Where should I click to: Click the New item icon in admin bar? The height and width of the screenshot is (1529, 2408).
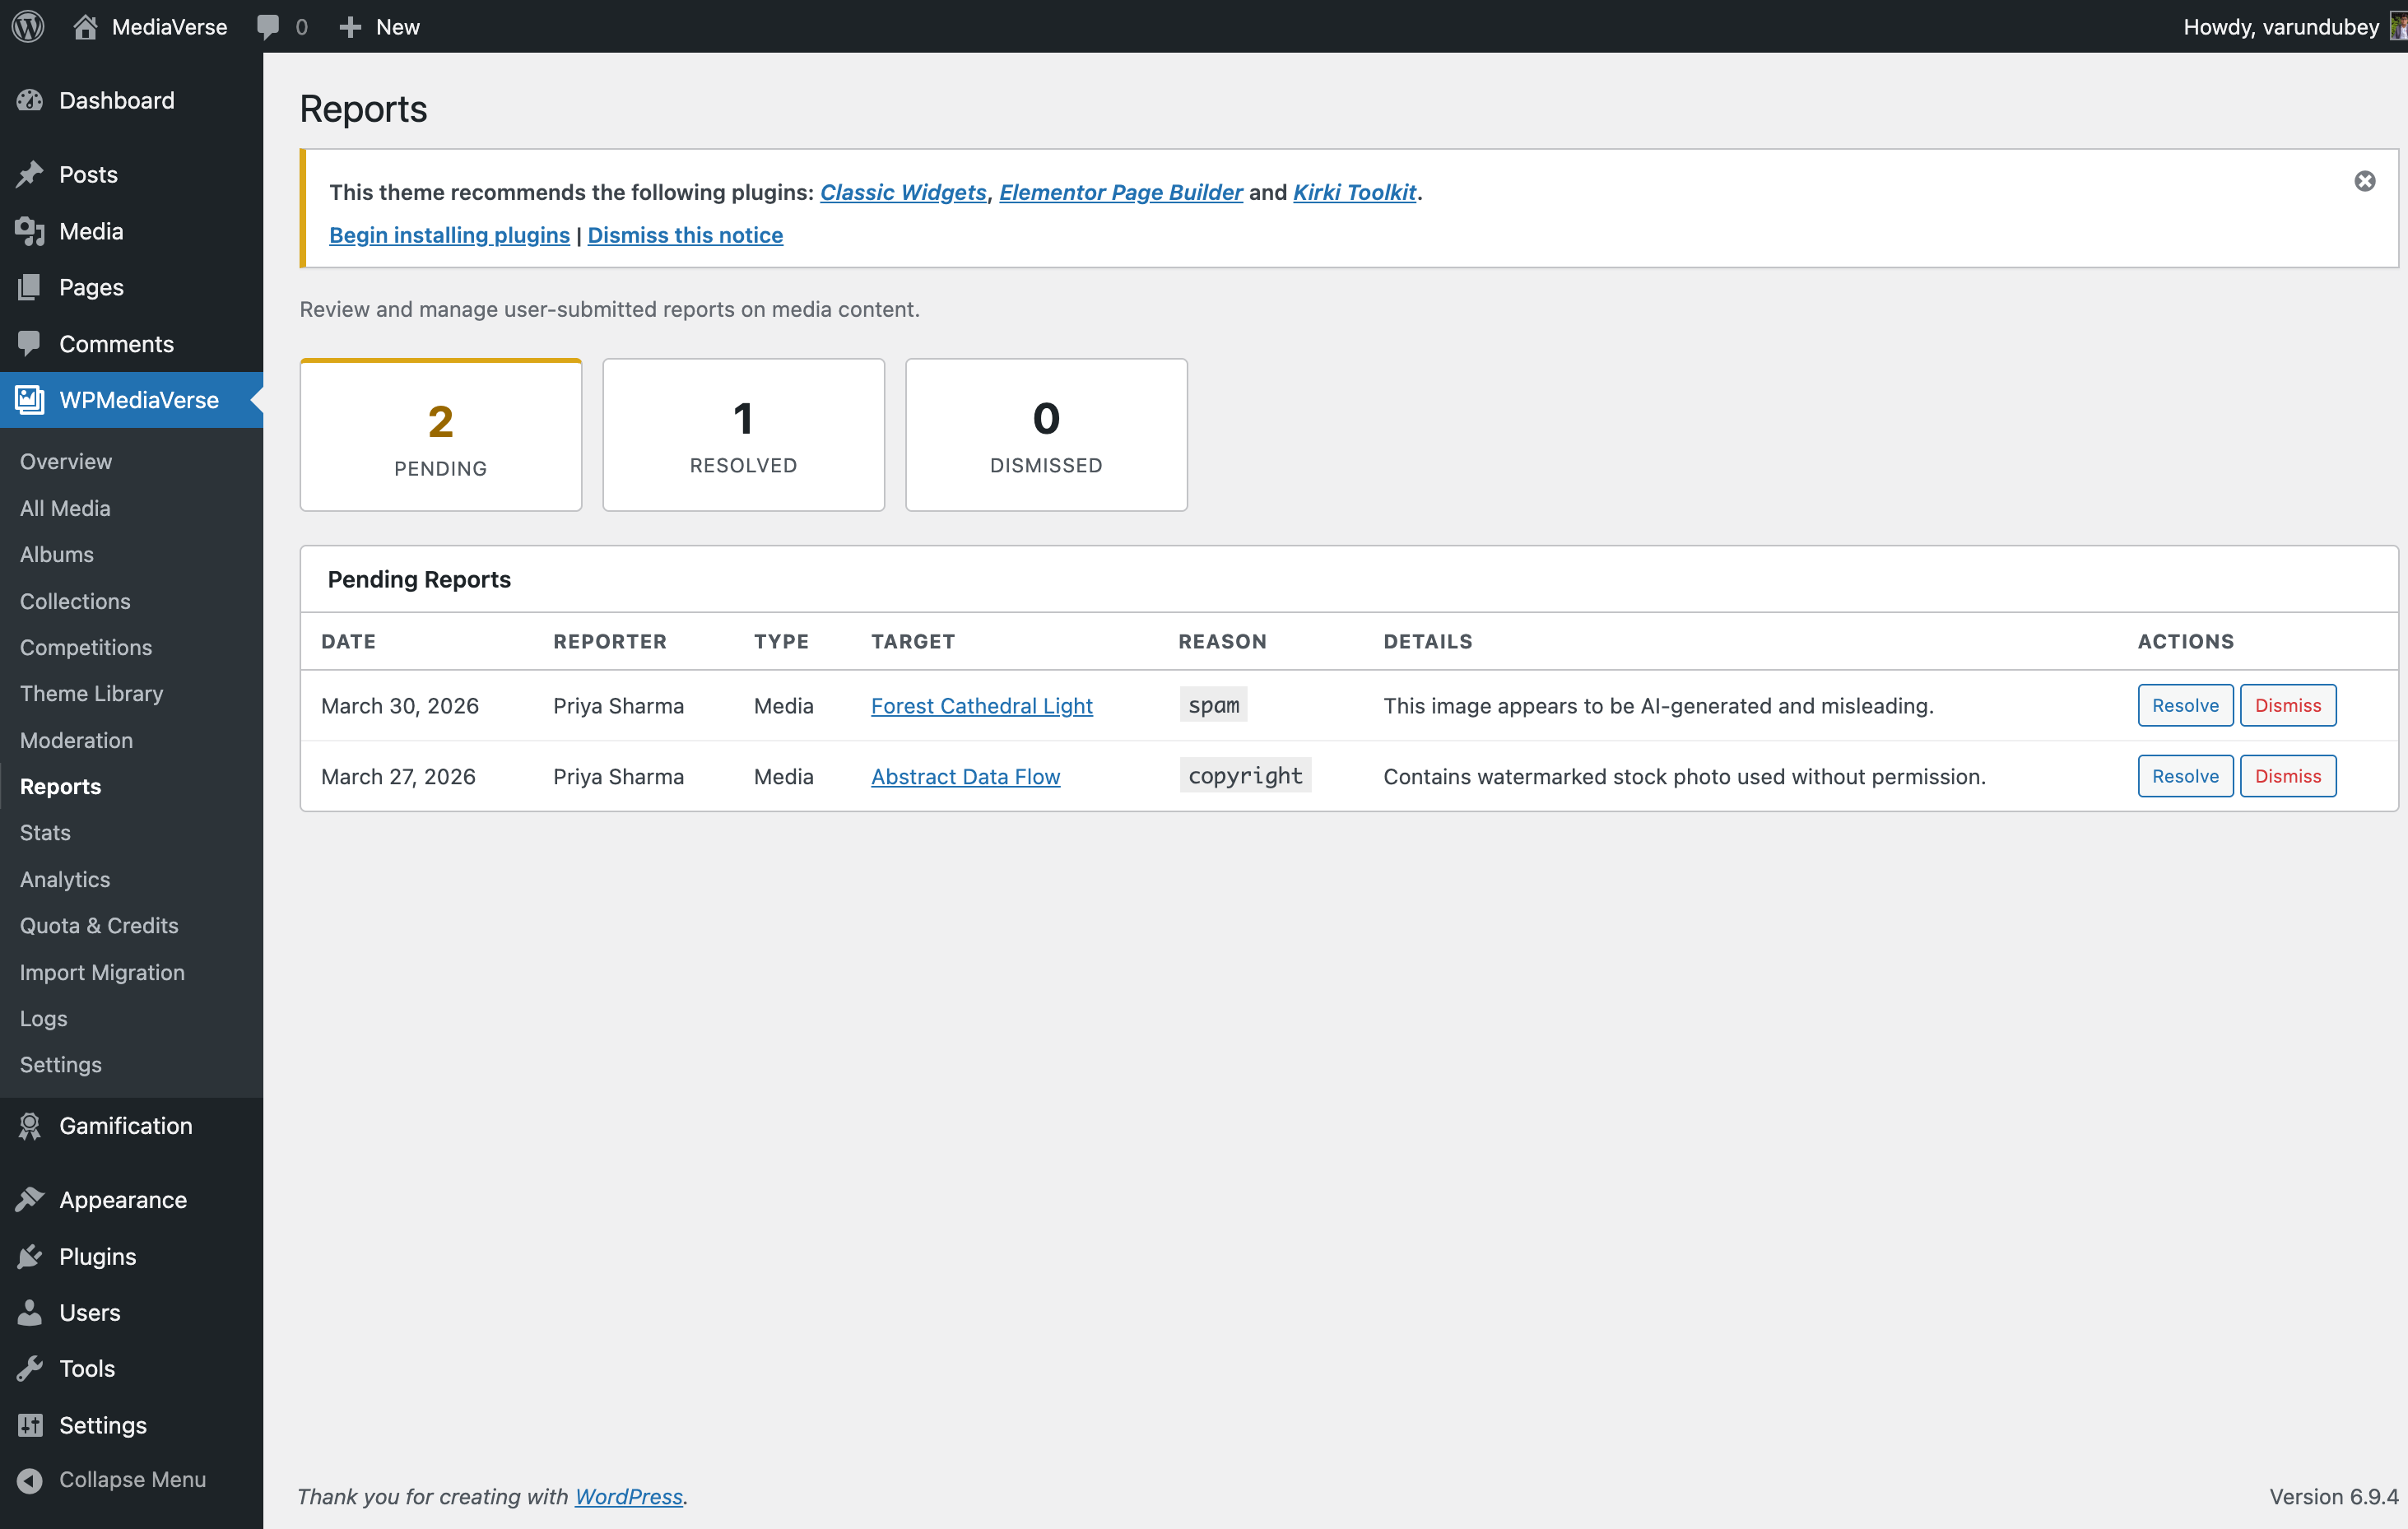click(350, 26)
